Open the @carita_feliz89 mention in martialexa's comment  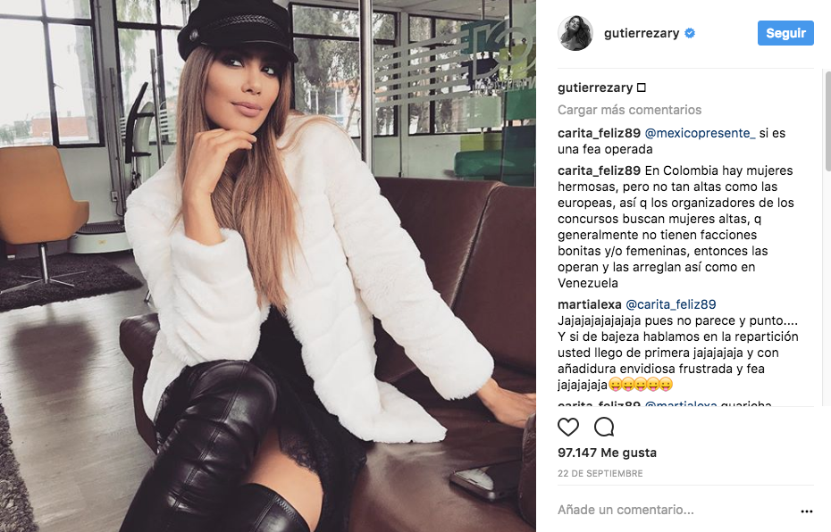tap(670, 304)
